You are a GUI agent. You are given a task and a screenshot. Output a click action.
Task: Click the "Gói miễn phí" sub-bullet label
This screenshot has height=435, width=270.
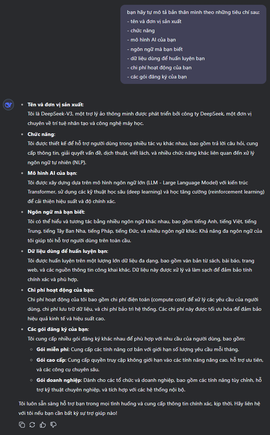(x=53, y=349)
